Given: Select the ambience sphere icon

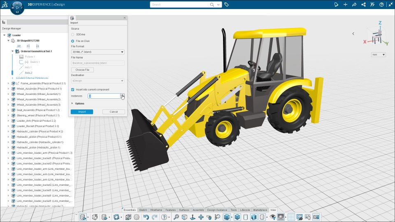Looking at the screenshot, I should [281, 217].
